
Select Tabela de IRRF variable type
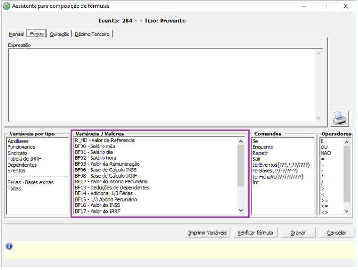click(24, 159)
